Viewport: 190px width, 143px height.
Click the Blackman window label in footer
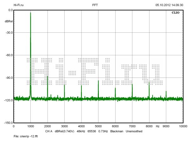[117, 131]
